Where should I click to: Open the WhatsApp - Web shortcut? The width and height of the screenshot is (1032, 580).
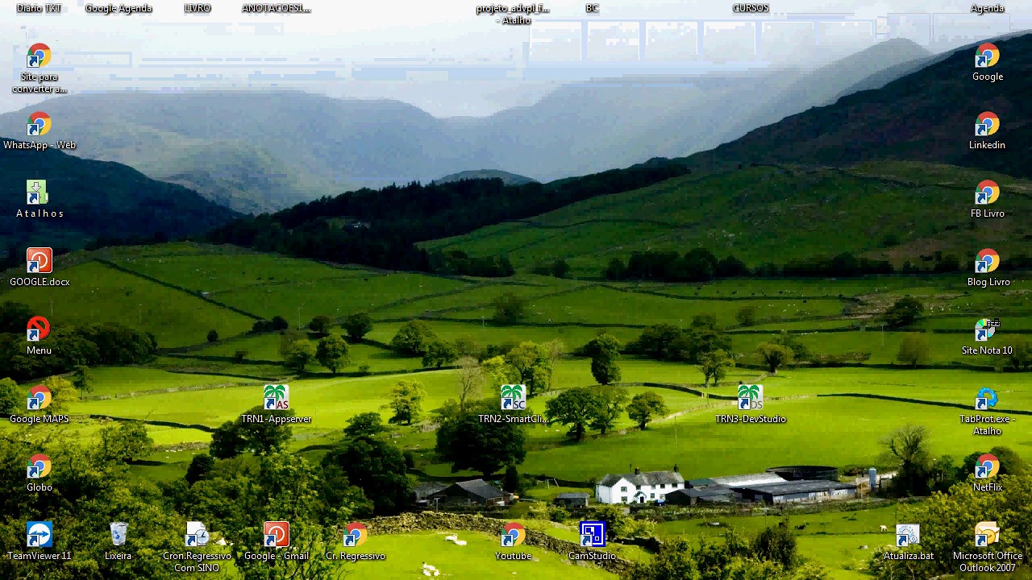(x=39, y=126)
